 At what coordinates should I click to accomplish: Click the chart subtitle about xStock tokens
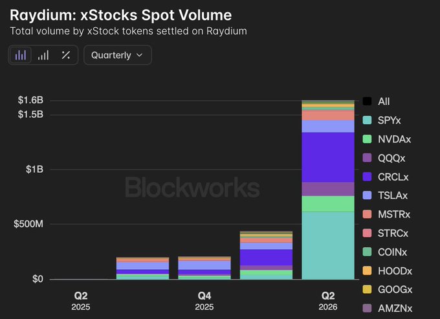(129, 31)
